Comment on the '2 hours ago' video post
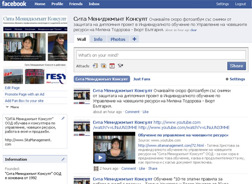Viewport: 252px width, 184px height. pos(129,168)
